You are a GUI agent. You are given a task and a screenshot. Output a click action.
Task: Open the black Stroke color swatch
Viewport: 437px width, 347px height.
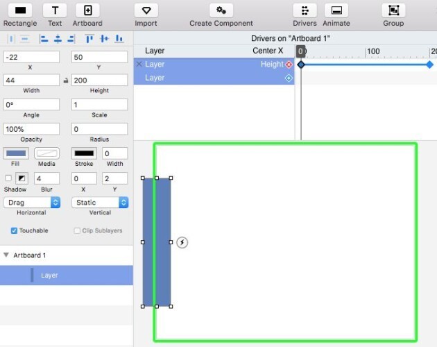[x=84, y=153]
